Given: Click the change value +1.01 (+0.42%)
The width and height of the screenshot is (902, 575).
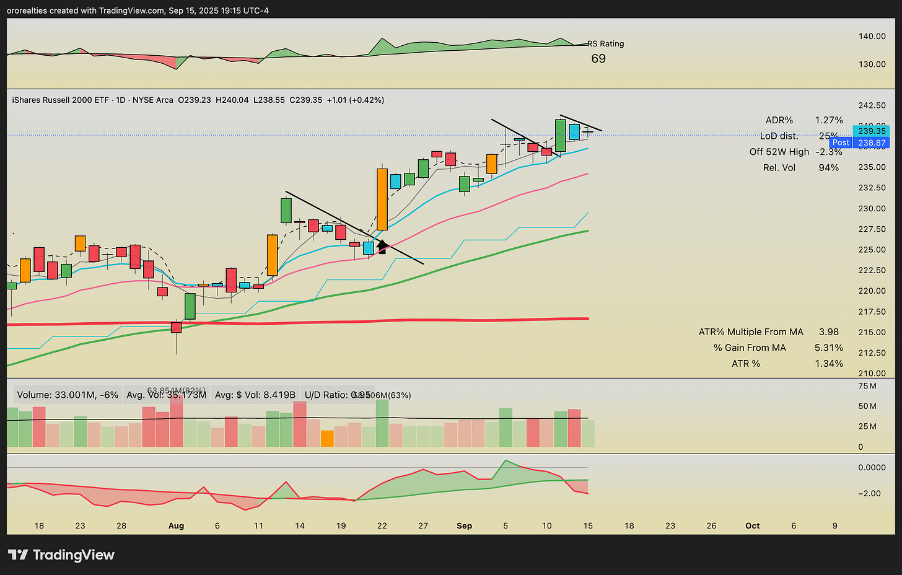Looking at the screenshot, I should (x=356, y=100).
